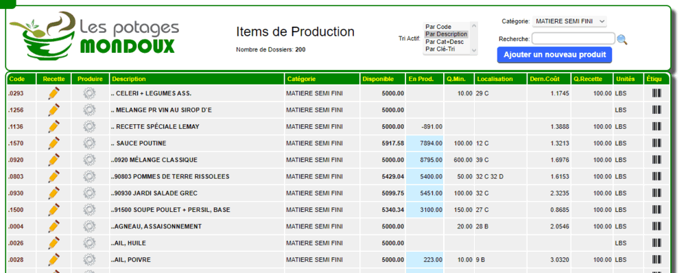Click barcode icon for JARDI SALADE GREC row

pyautogui.click(x=657, y=193)
